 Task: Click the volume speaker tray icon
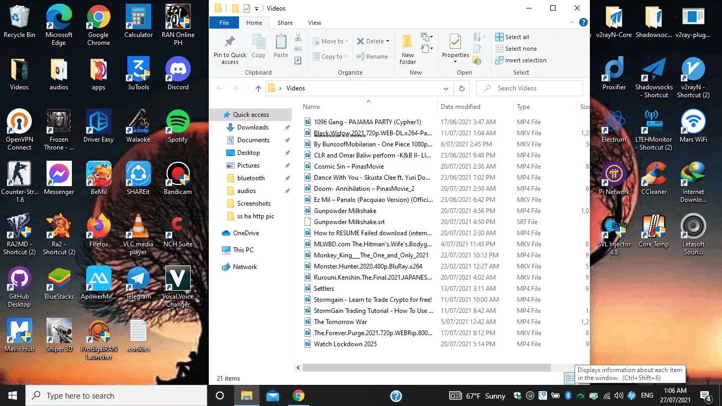619,395
